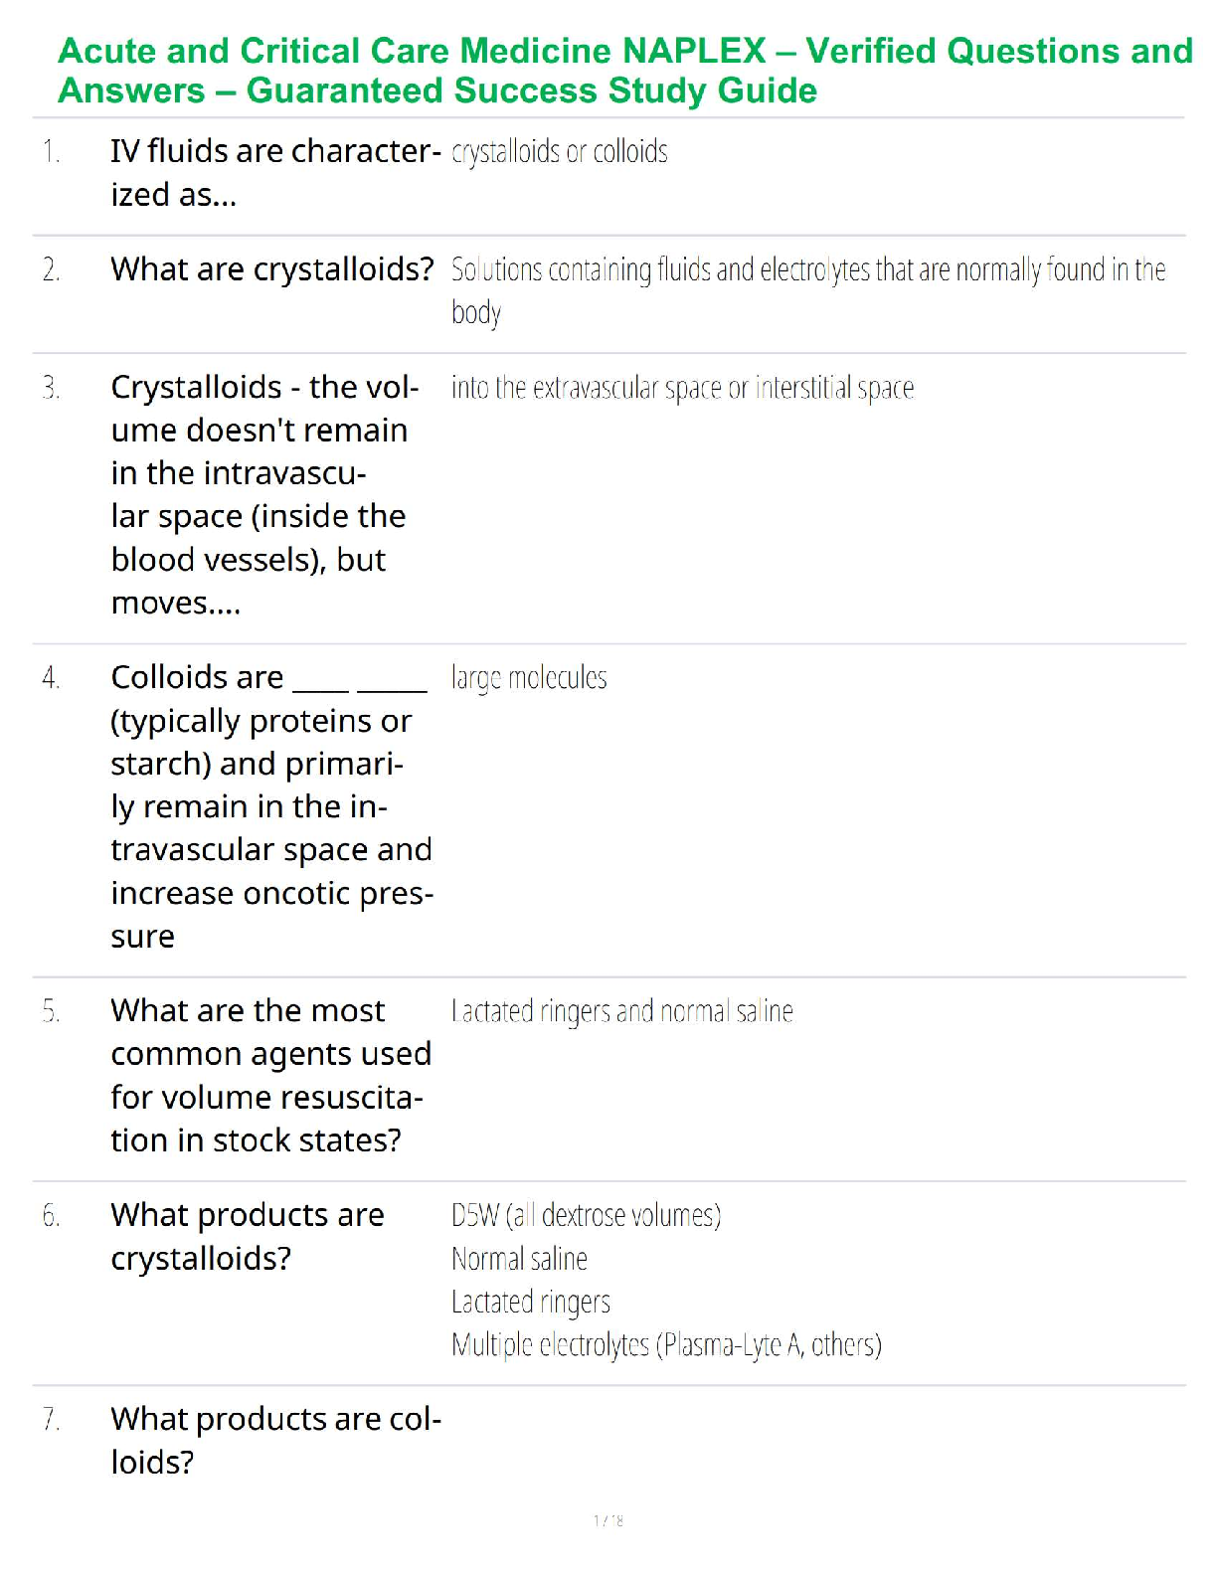Click question 3 about crystalloids volume moving

(x=264, y=494)
